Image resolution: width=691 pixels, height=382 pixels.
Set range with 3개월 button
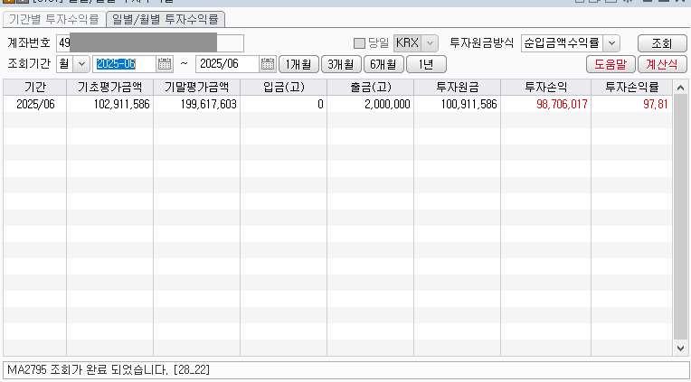pyautogui.click(x=341, y=64)
